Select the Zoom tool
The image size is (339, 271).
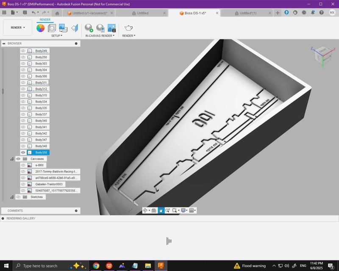tap(167, 210)
